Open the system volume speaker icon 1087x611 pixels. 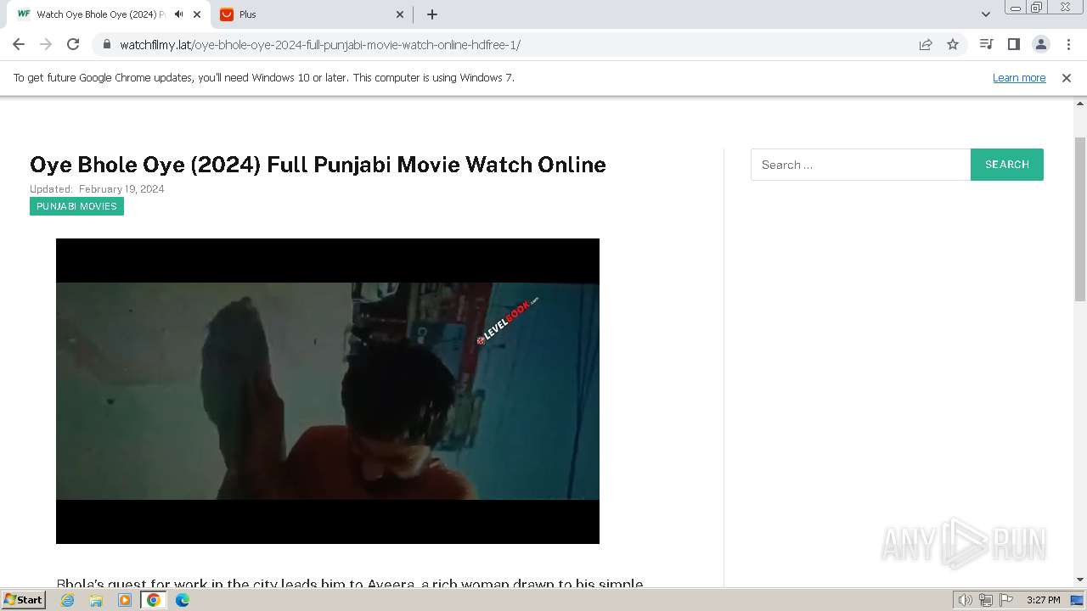pos(966,600)
